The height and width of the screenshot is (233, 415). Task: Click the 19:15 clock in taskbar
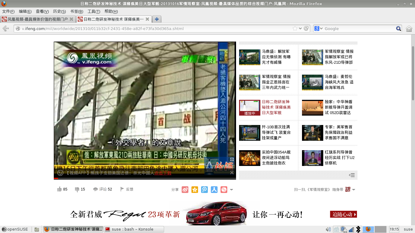pyautogui.click(x=394, y=229)
